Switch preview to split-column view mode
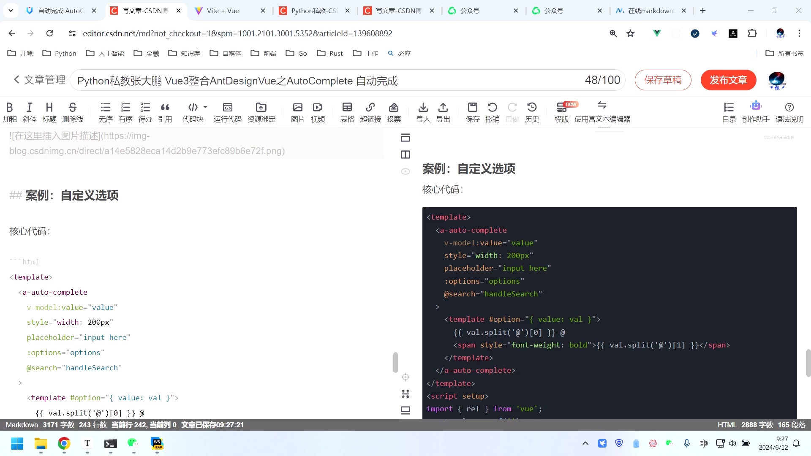Image resolution: width=811 pixels, height=456 pixels. click(x=405, y=155)
